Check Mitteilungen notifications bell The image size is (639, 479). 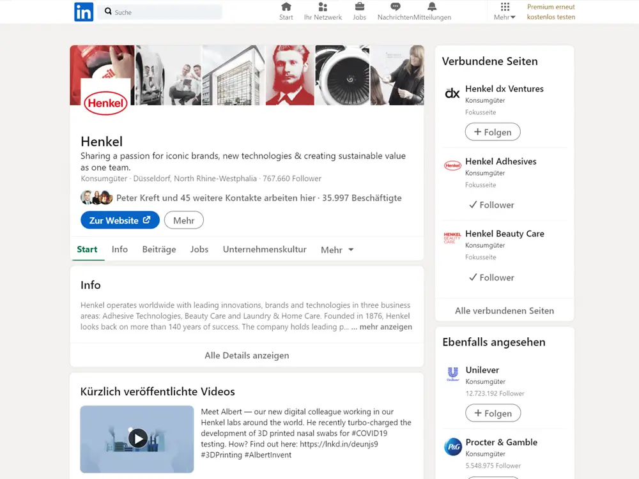[x=433, y=8]
